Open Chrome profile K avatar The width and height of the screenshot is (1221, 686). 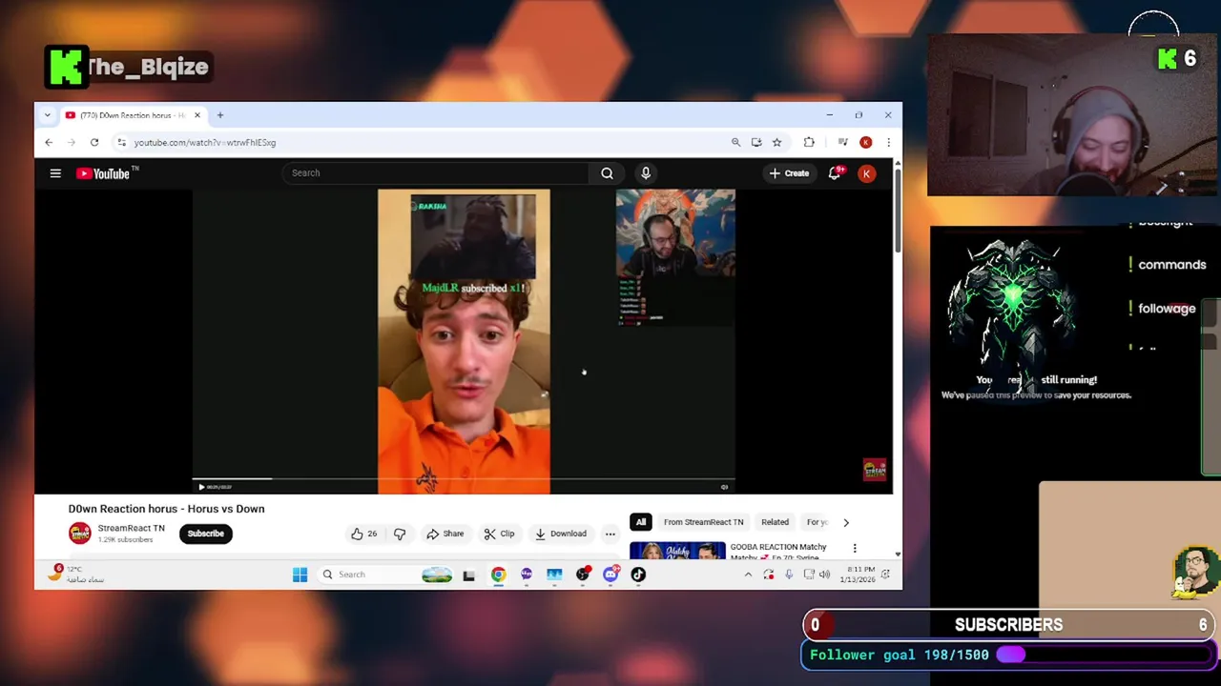pyautogui.click(x=866, y=142)
